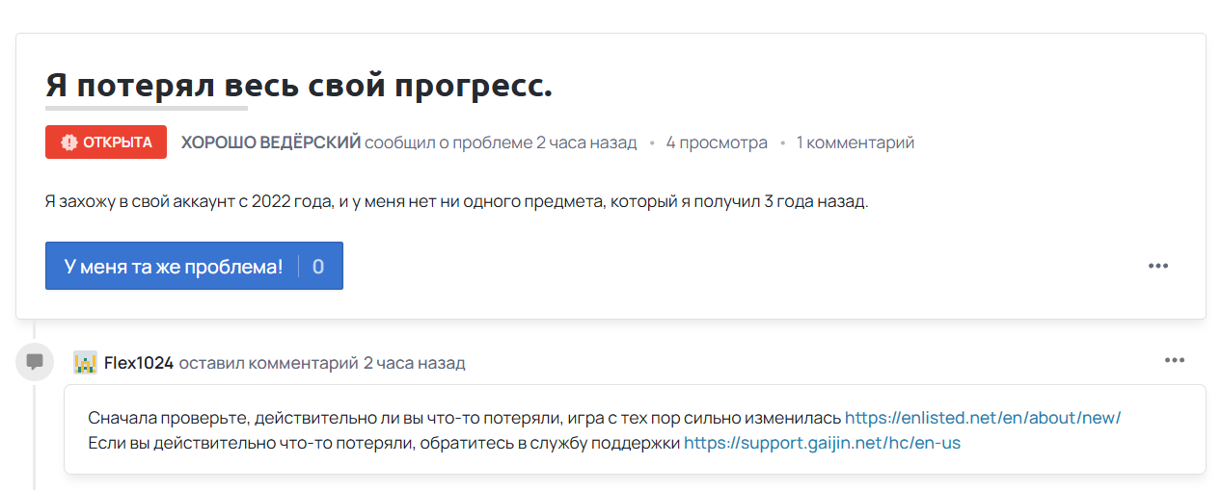Screen dimensions: 1222x490
Task: Click the ОТКРЫТА status label
Action: [117, 142]
